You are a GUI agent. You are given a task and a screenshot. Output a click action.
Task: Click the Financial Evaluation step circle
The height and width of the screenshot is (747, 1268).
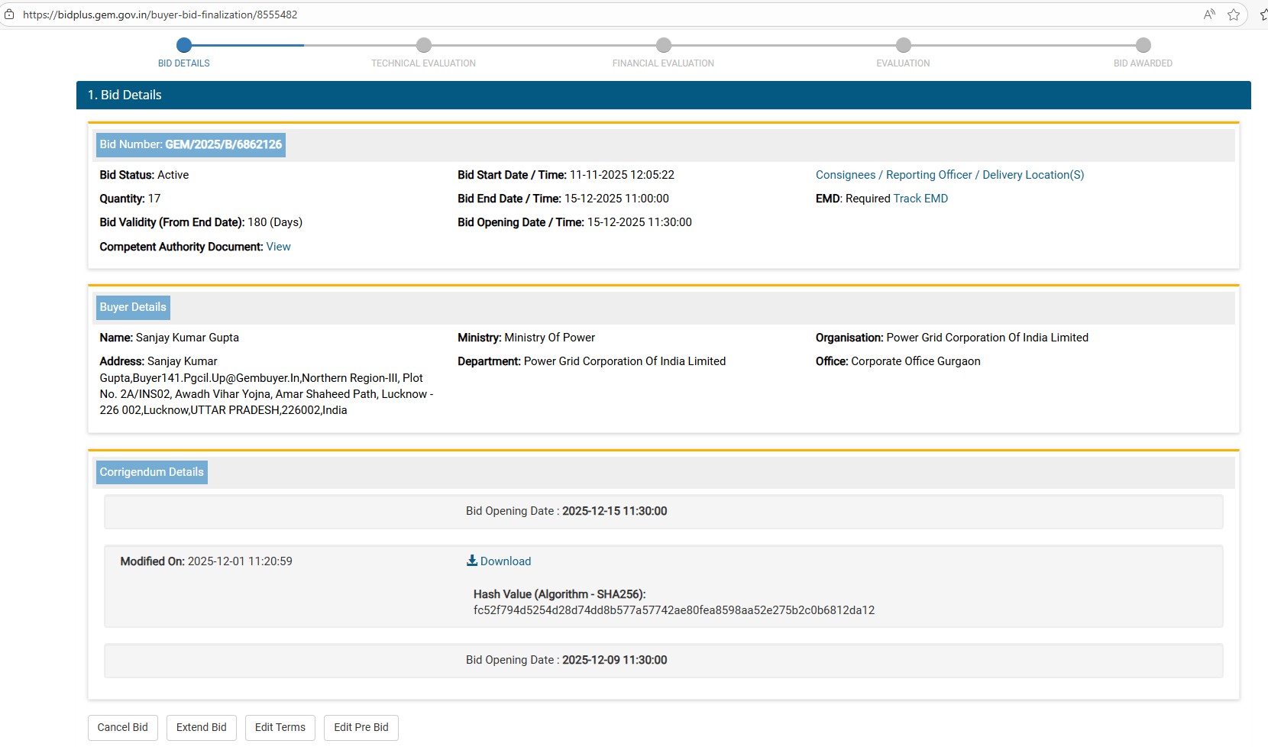[x=664, y=45]
